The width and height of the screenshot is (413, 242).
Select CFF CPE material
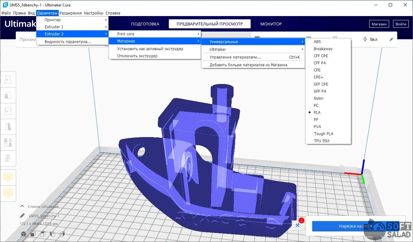coord(328,56)
